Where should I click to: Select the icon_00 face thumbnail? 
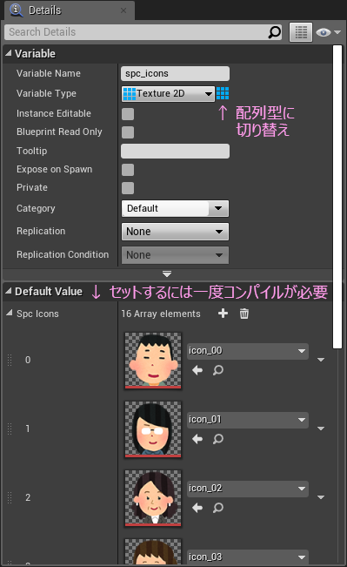[x=153, y=361]
